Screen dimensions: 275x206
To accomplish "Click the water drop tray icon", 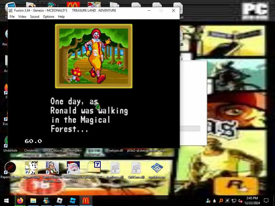I will (x=214, y=201).
